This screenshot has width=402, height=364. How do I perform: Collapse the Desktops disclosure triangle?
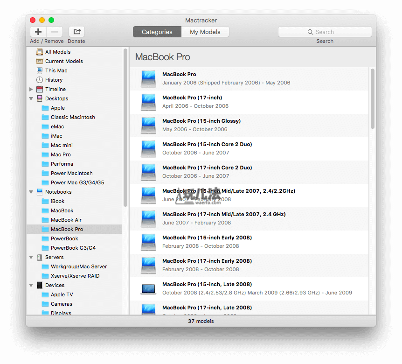pos(31,98)
